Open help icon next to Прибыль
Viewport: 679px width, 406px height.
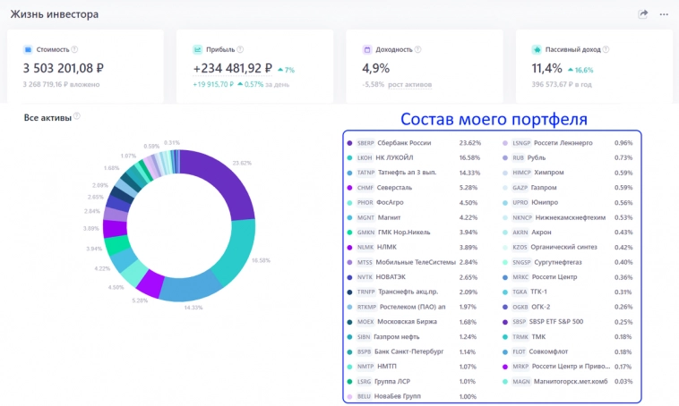(x=240, y=50)
